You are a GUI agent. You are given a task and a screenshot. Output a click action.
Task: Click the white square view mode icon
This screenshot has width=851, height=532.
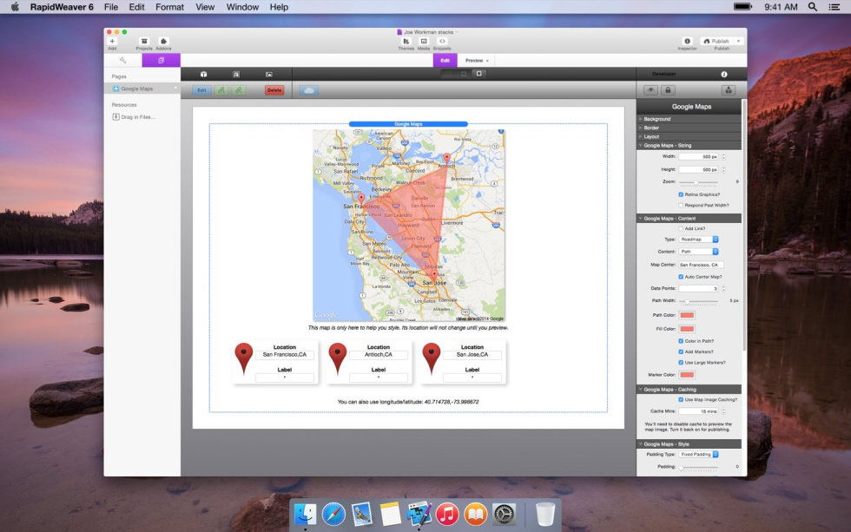click(x=479, y=73)
